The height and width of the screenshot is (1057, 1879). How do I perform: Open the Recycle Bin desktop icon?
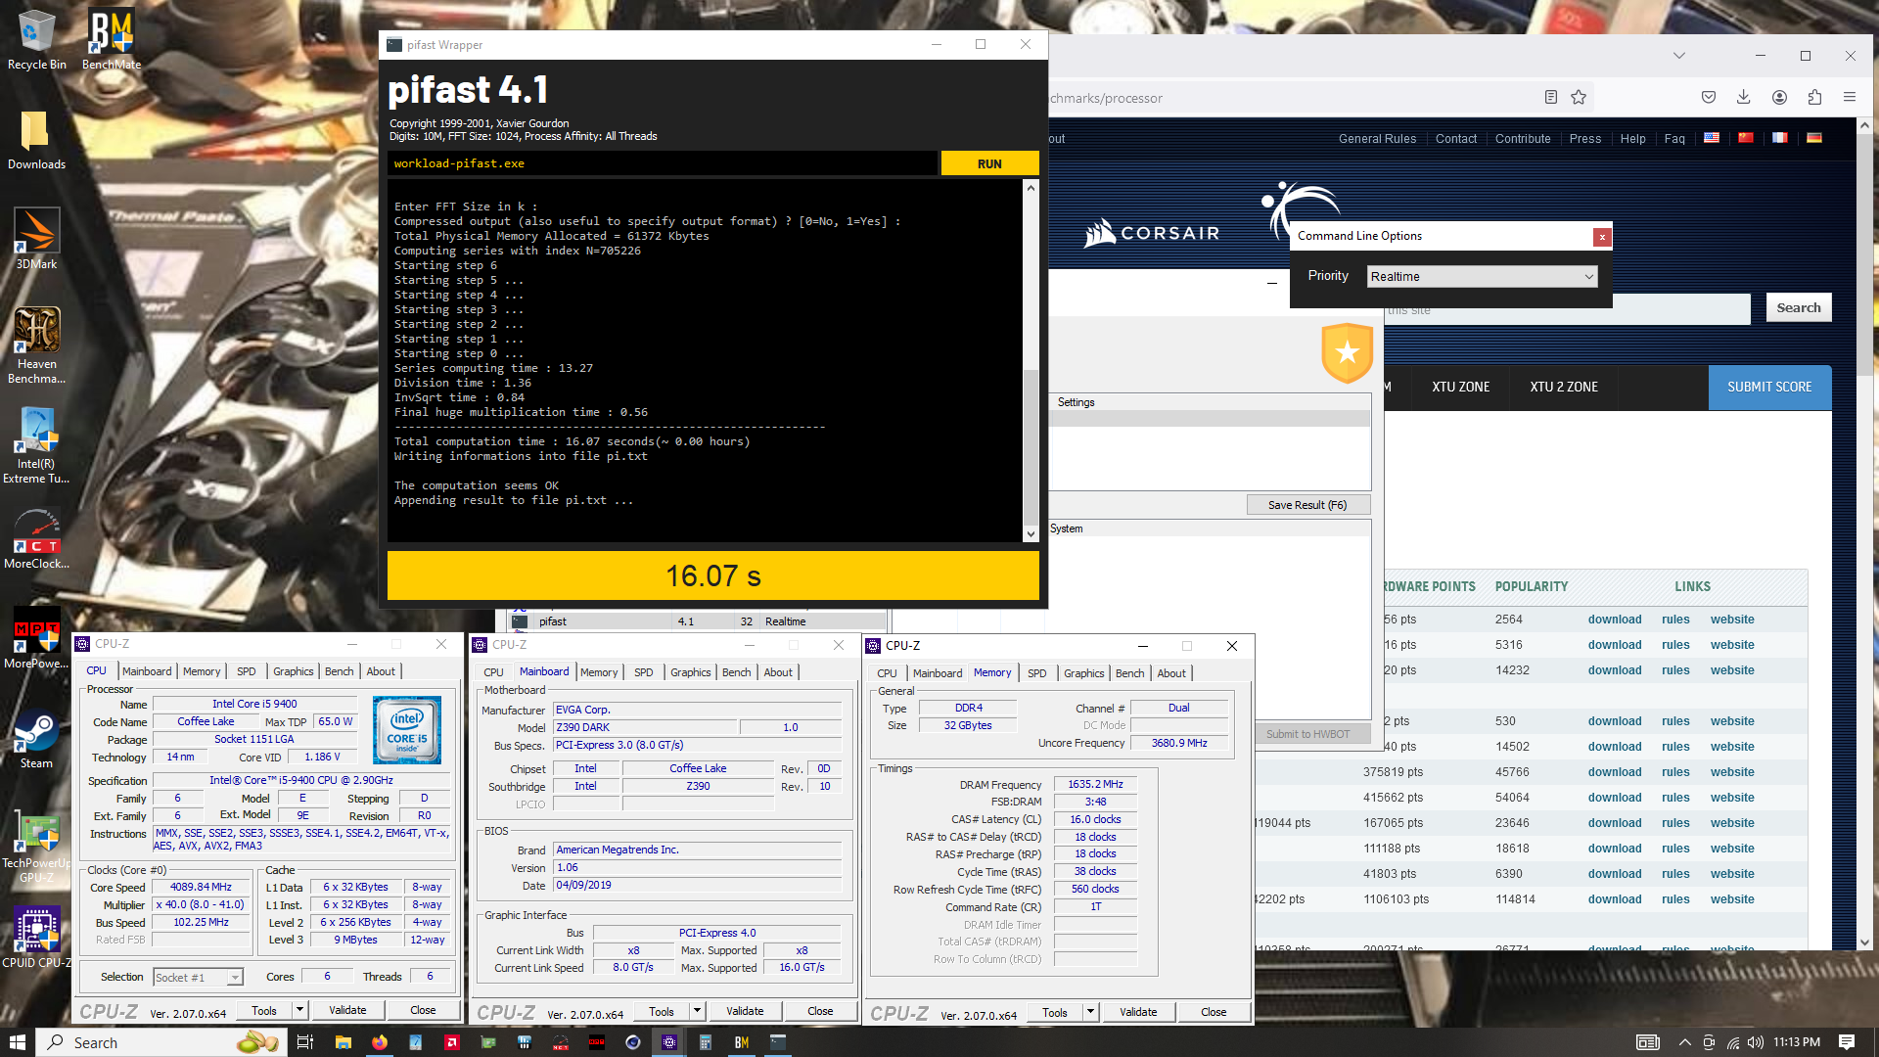click(x=36, y=40)
